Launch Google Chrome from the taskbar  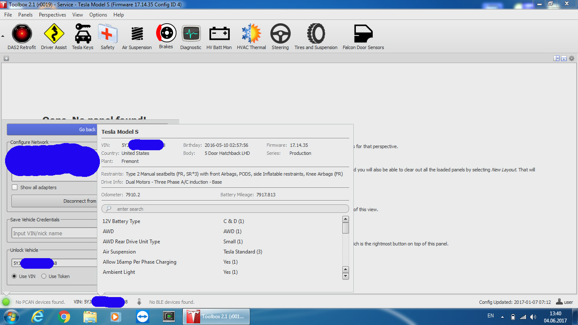tap(64, 317)
